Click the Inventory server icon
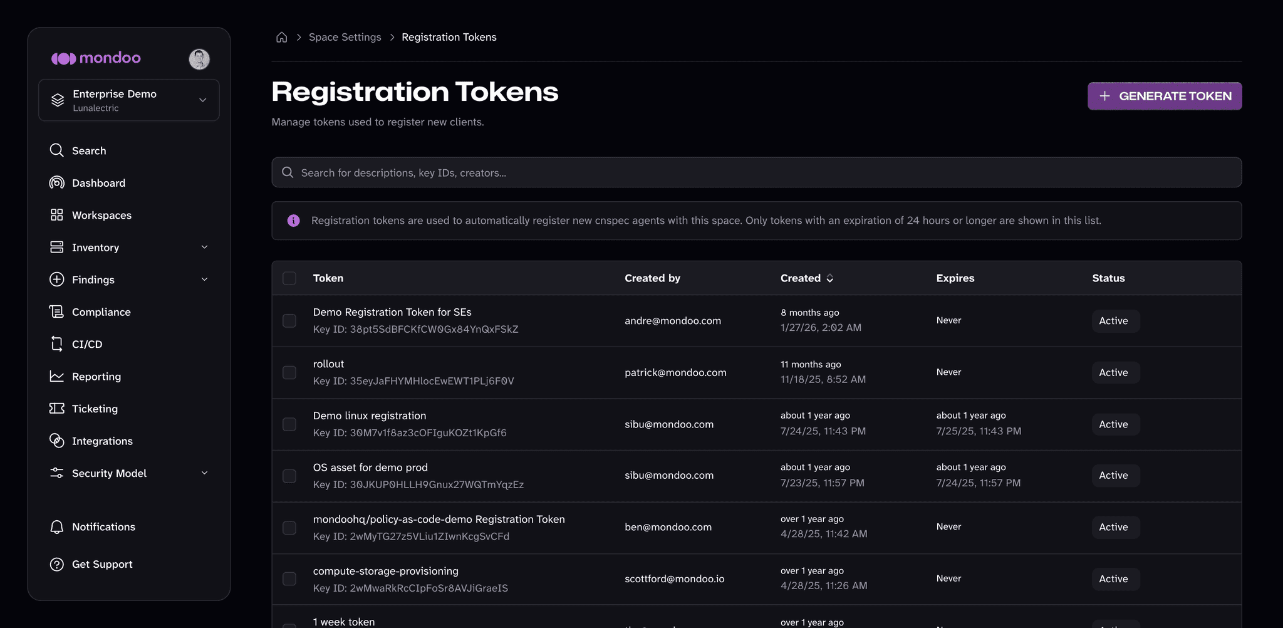Viewport: 1283px width, 628px height. click(x=56, y=247)
